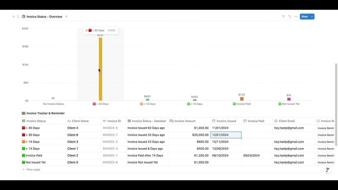Open the Client 4 page
This screenshot has height=190, width=338.
point(73,128)
